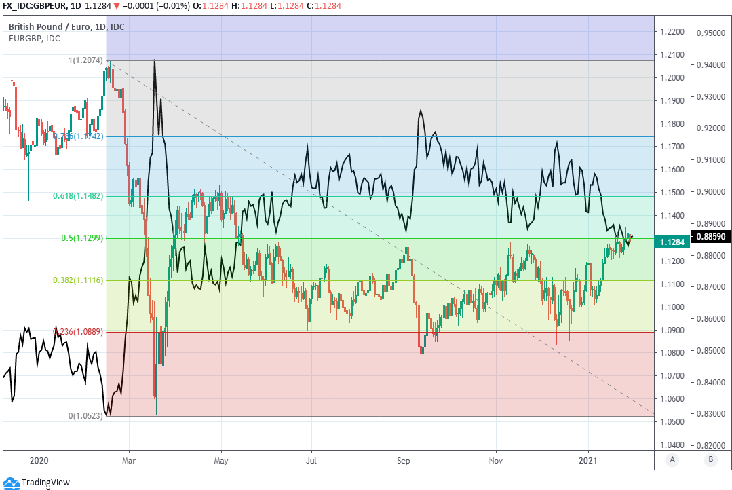Click the 0(1.0523) Fibonacci bottom label

[x=84, y=416]
